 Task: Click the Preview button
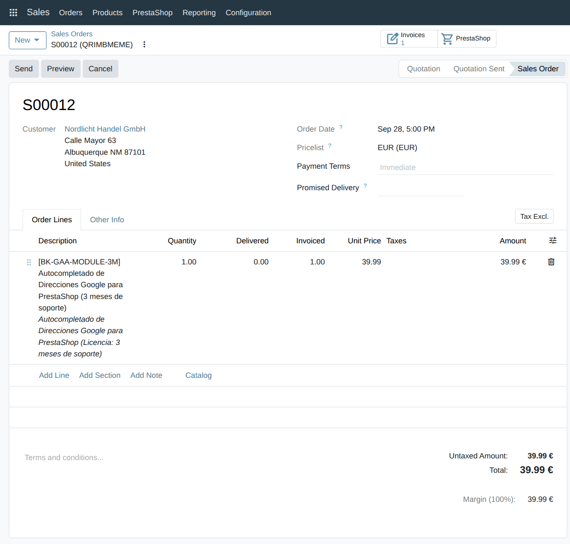(x=61, y=69)
